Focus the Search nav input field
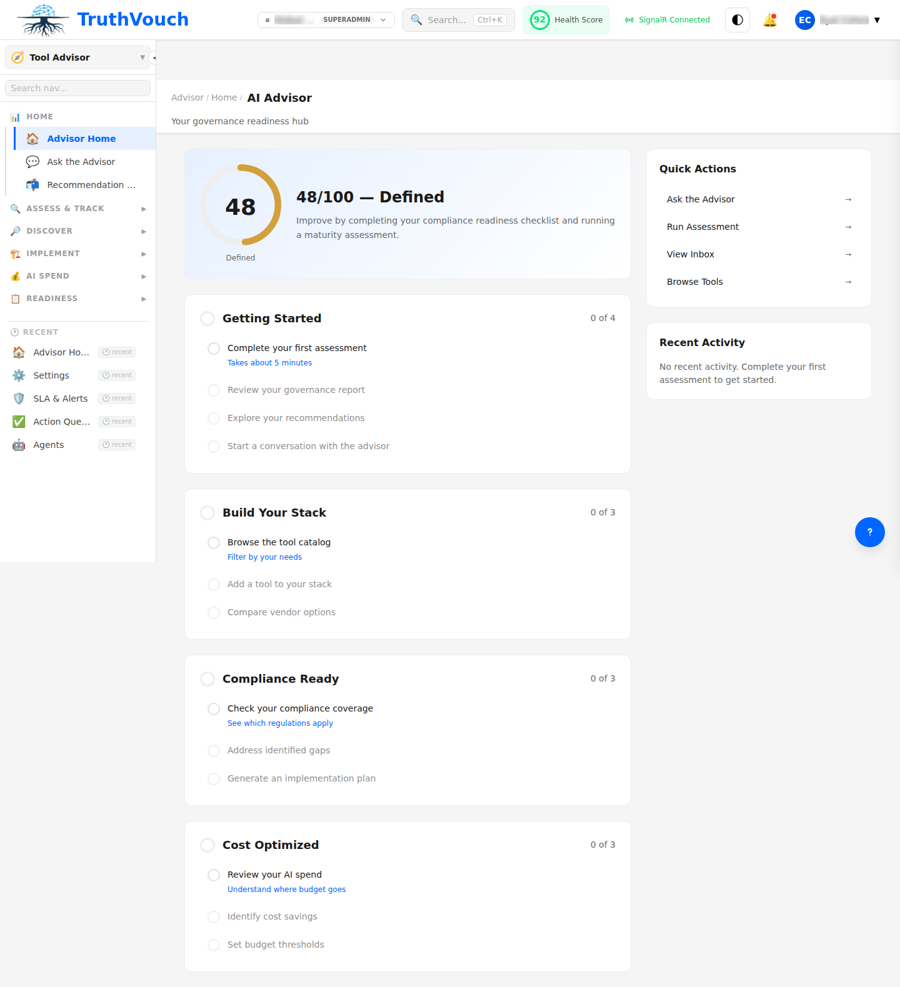Viewport: 900px width, 987px height. (77, 88)
